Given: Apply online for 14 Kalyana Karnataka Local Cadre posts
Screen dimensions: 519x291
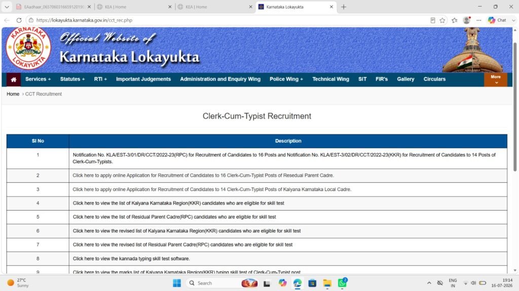Looking at the screenshot, I should tap(212, 189).
